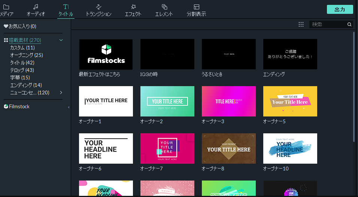
Task: Open the Element overlapping squares icon
Action: tap(164, 7)
